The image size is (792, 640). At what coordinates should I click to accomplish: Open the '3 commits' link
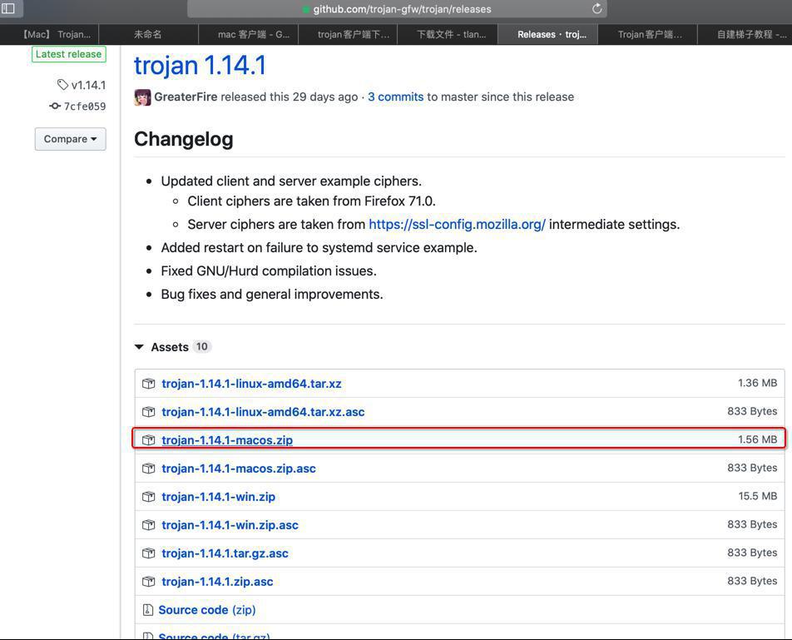pos(395,97)
